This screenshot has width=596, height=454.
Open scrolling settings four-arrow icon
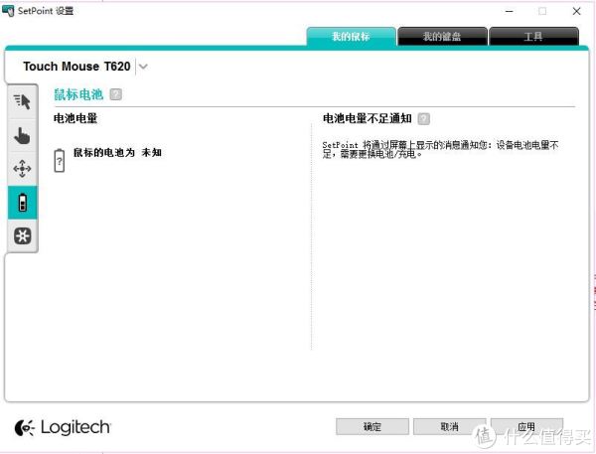coord(22,169)
